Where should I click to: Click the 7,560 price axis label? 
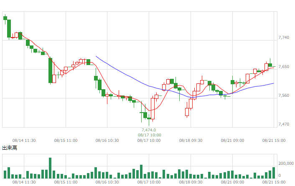point(284,96)
